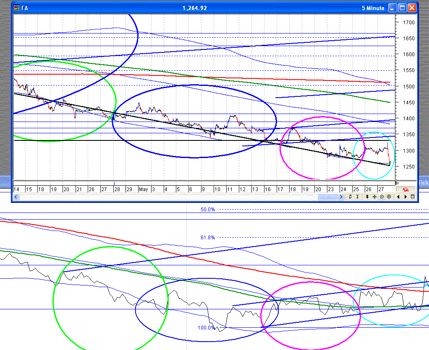429x350 pixels.
Task: Zoom out with the circled minus icon
Action: [382, 197]
